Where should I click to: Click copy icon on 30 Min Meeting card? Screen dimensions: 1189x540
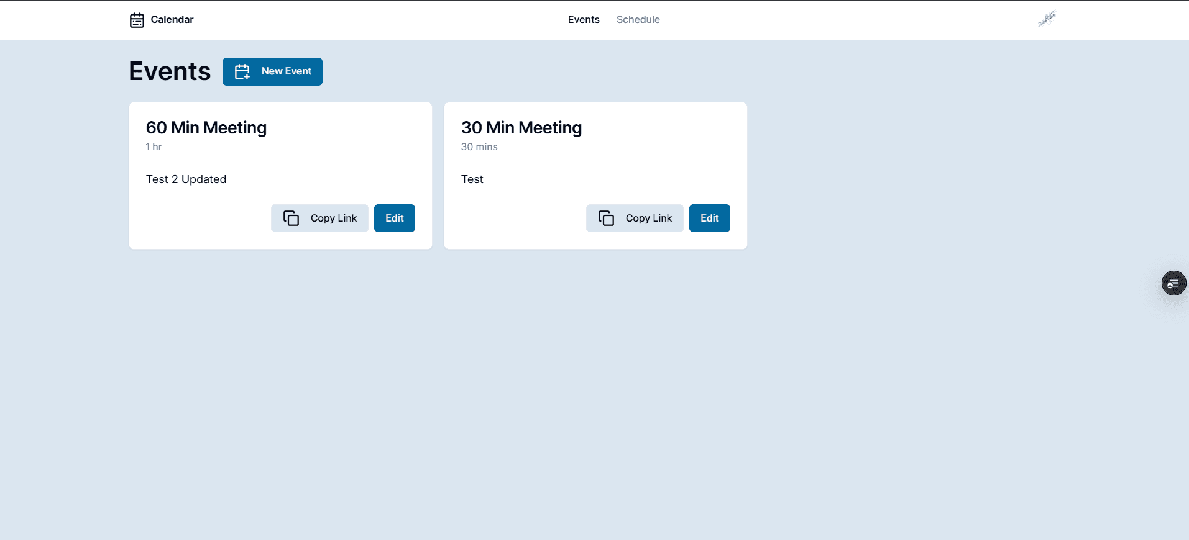(606, 218)
